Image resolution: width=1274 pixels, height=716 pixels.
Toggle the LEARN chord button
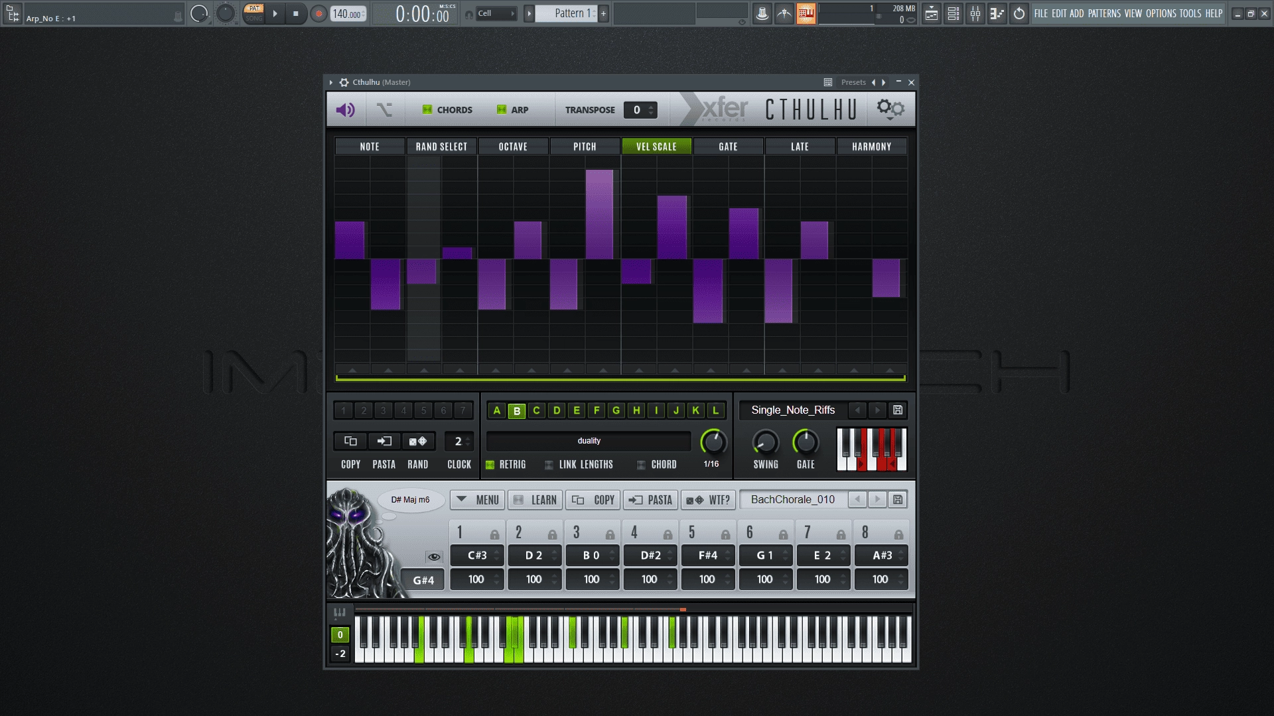point(535,500)
